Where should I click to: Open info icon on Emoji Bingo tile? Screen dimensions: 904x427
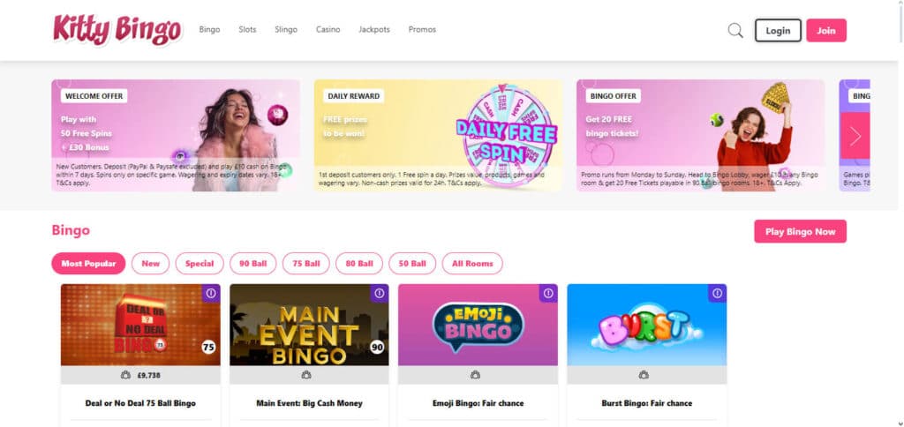tap(548, 293)
